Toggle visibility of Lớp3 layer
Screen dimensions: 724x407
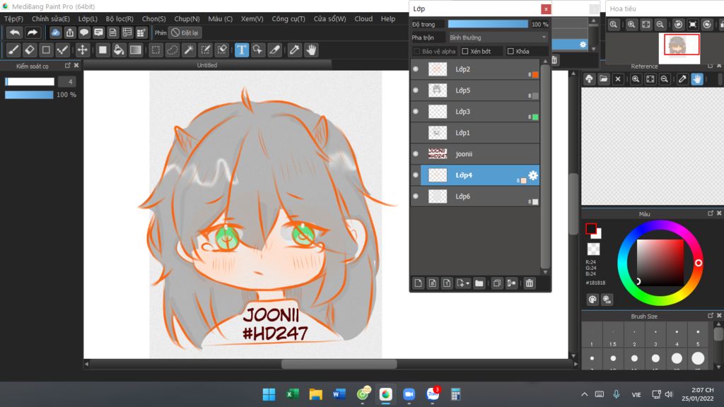tap(416, 112)
